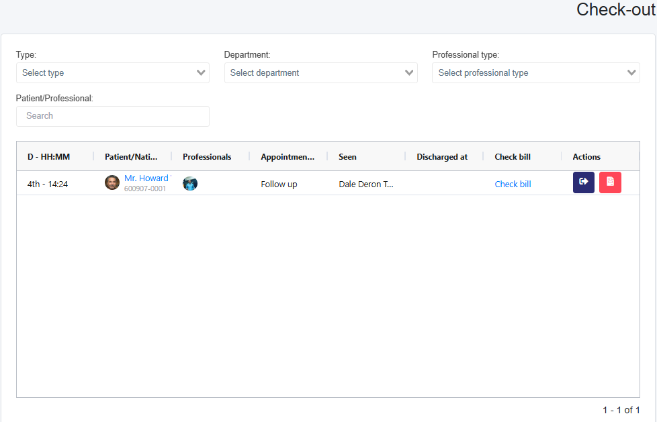Click the professional's avatar in the row
The image size is (657, 422).
(190, 183)
